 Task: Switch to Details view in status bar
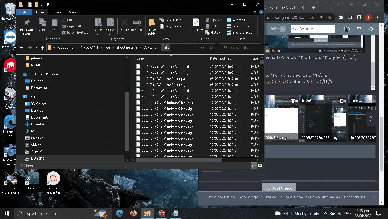pyautogui.click(x=253, y=165)
